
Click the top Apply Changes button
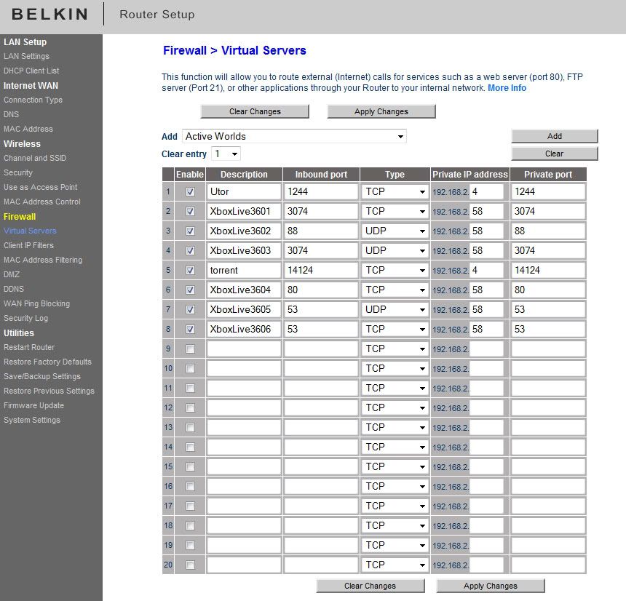[x=381, y=112]
